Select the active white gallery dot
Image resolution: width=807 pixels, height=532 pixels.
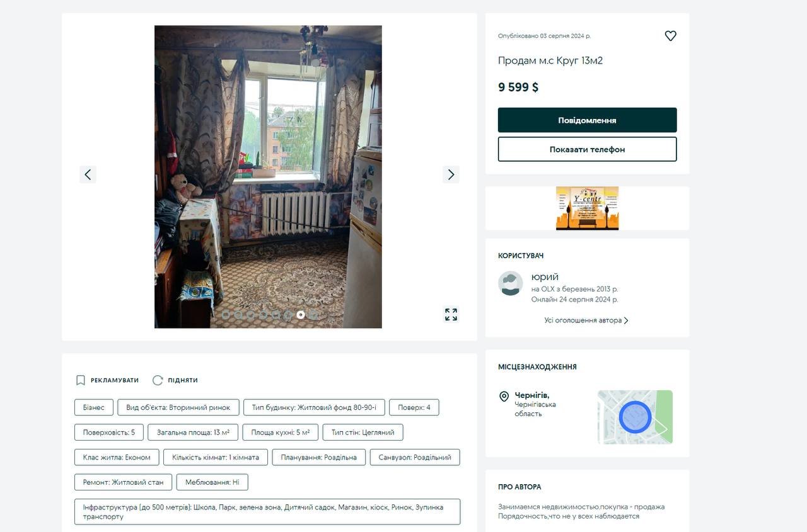pos(301,314)
